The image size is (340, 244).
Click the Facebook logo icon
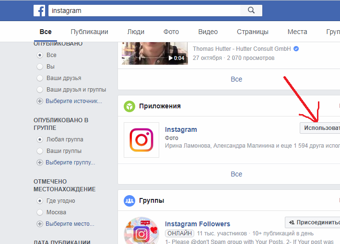[39, 11]
